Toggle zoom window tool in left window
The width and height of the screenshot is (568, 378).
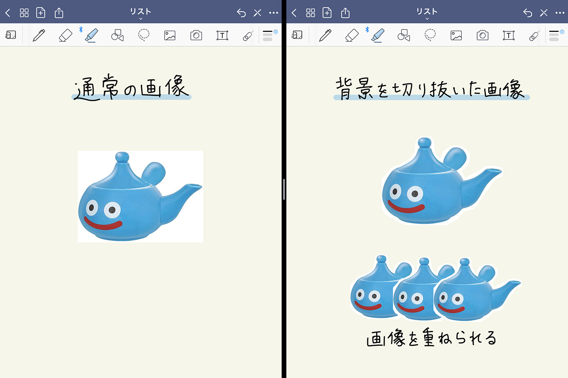tap(11, 35)
